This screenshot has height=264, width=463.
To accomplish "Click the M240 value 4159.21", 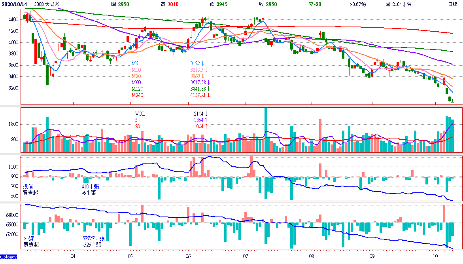I will [x=200, y=95].
